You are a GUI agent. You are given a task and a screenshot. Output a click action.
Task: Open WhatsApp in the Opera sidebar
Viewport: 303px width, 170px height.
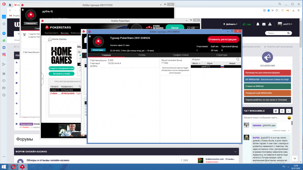click(x=4, y=40)
